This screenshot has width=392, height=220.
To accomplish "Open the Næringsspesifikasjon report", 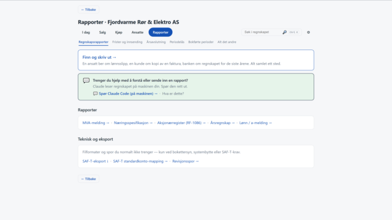I will [134, 123].
